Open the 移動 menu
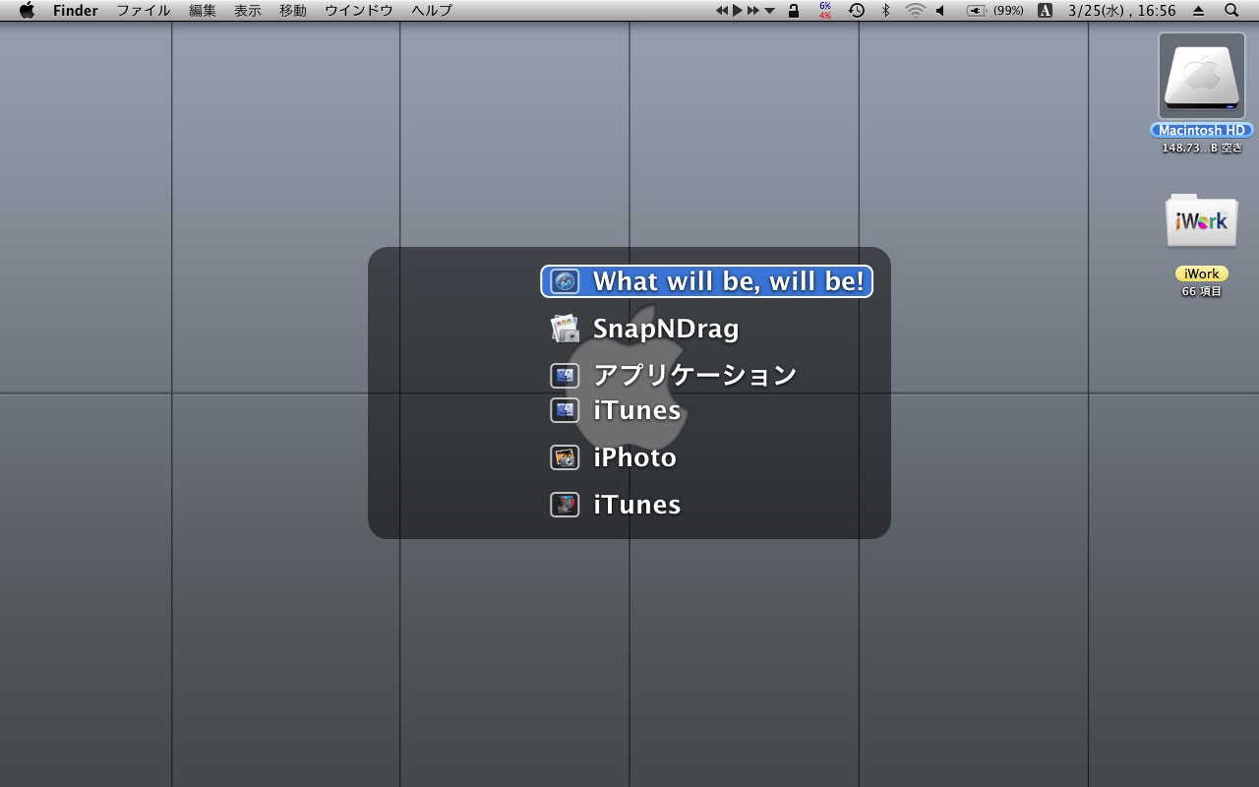Viewport: 1259px width, 787px height. (293, 10)
